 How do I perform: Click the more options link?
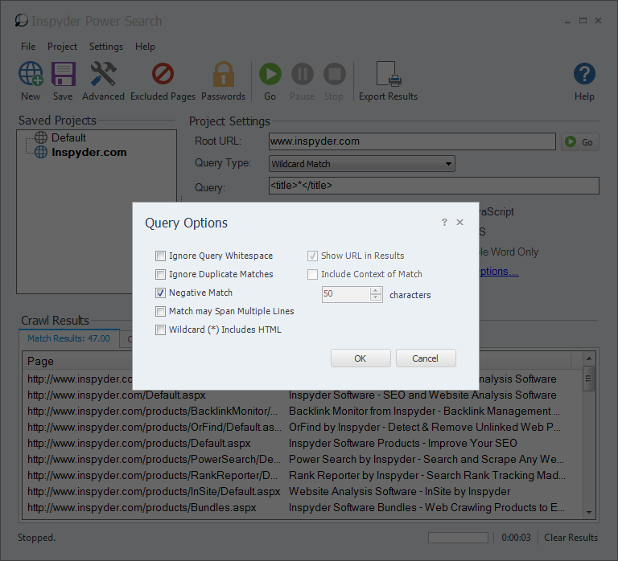499,272
